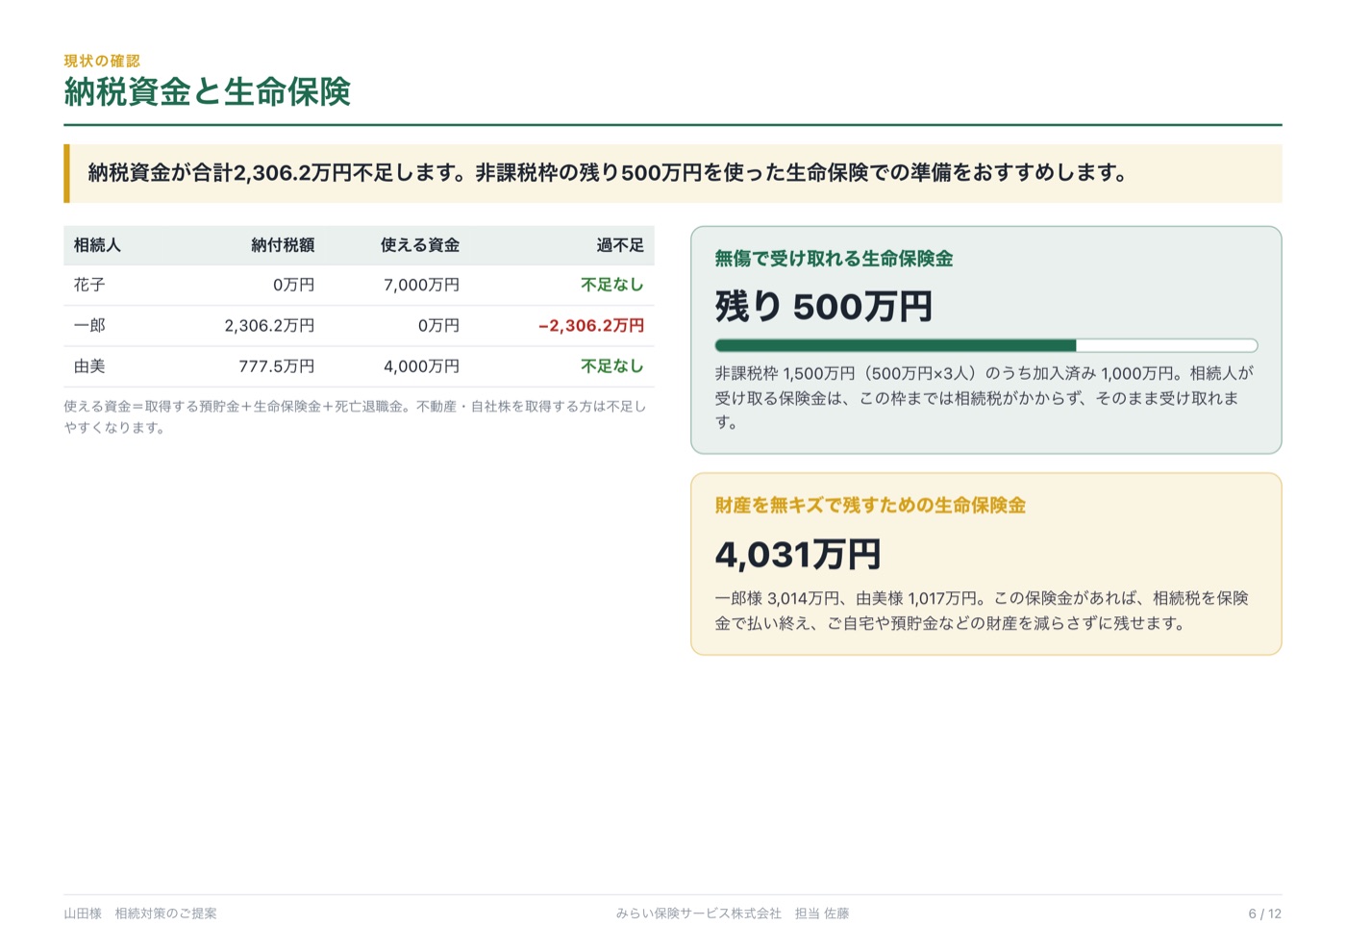
Task: Click 由美's 4,000万円 available funds value
Action: click(421, 366)
